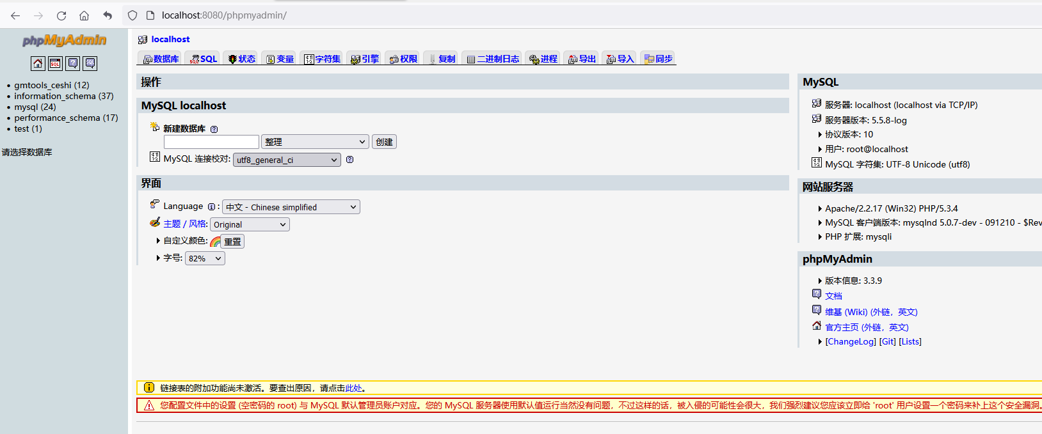This screenshot has width=1042, height=434.
Task: Click the 创建 button
Action: pos(384,142)
